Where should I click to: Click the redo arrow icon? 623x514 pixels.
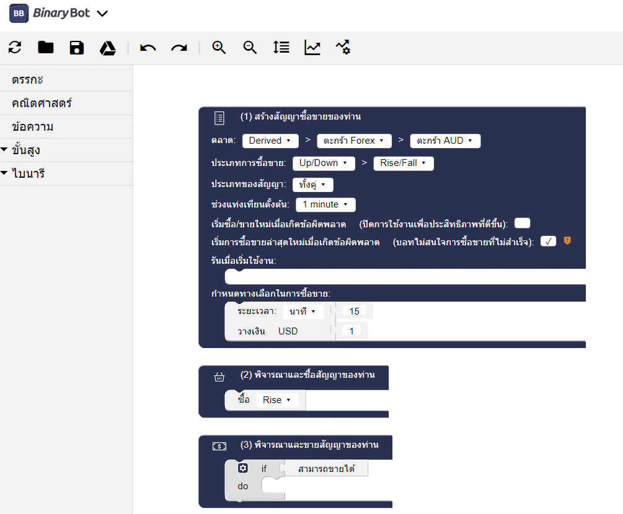[179, 48]
